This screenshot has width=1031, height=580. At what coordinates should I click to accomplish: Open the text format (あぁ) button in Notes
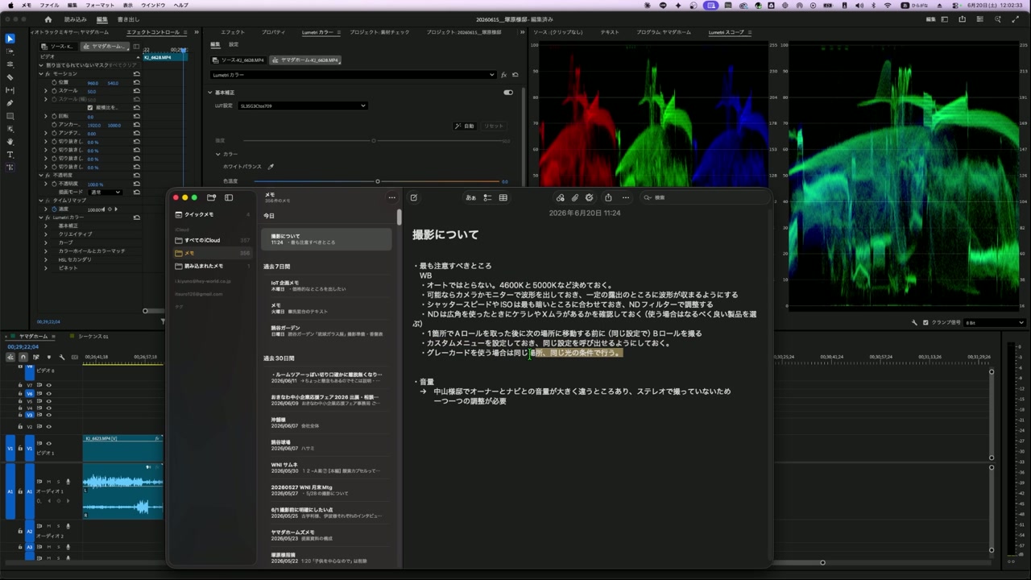click(470, 197)
